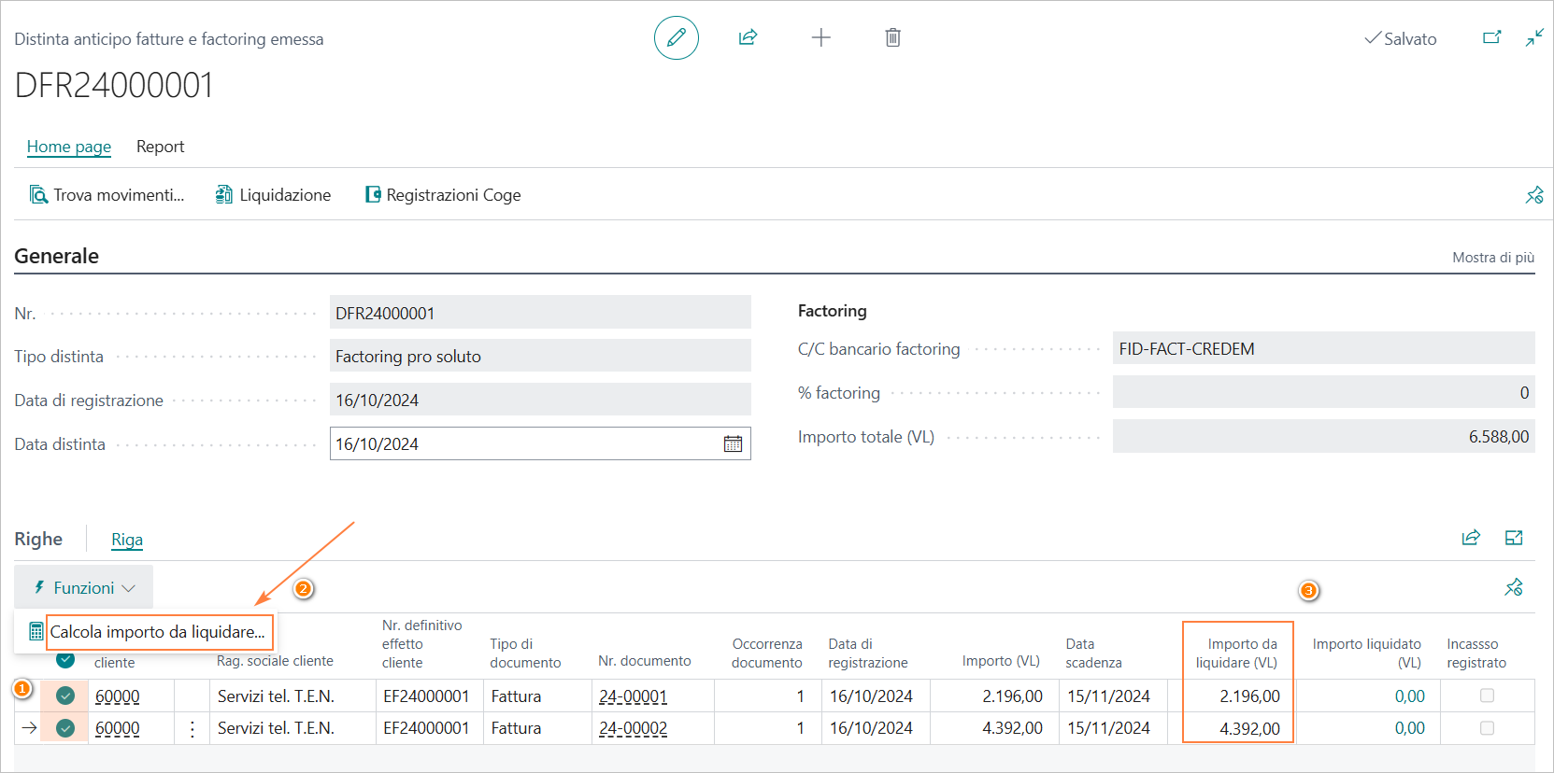Click the share icon in header

point(748,38)
